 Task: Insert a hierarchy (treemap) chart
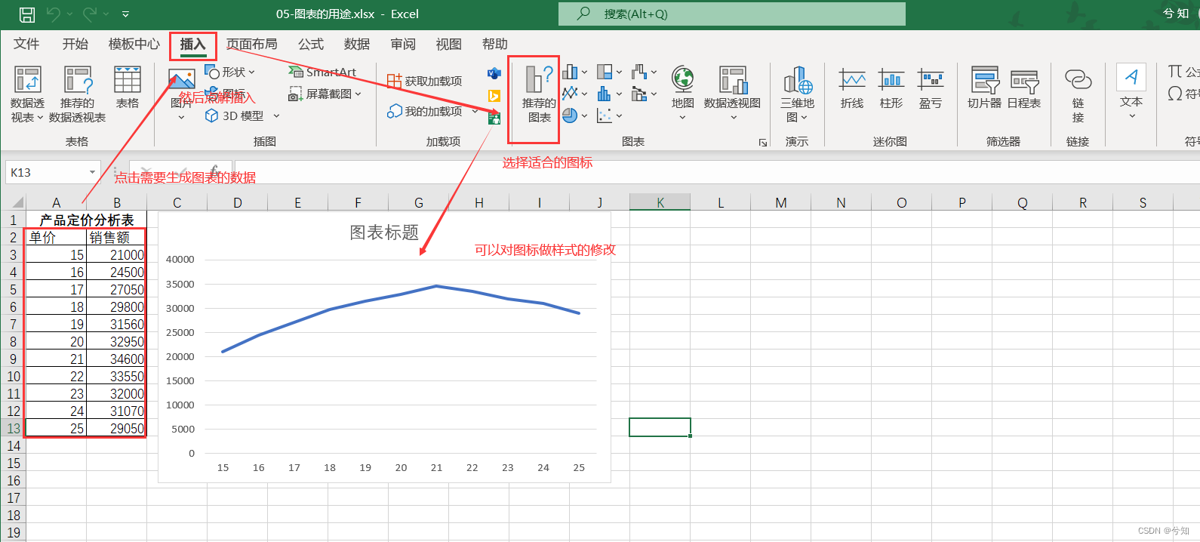pyautogui.click(x=609, y=72)
